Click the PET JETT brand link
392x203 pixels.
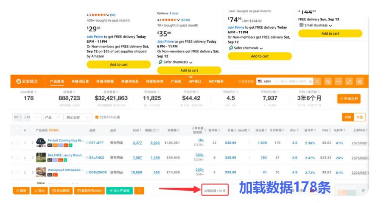click(x=96, y=143)
